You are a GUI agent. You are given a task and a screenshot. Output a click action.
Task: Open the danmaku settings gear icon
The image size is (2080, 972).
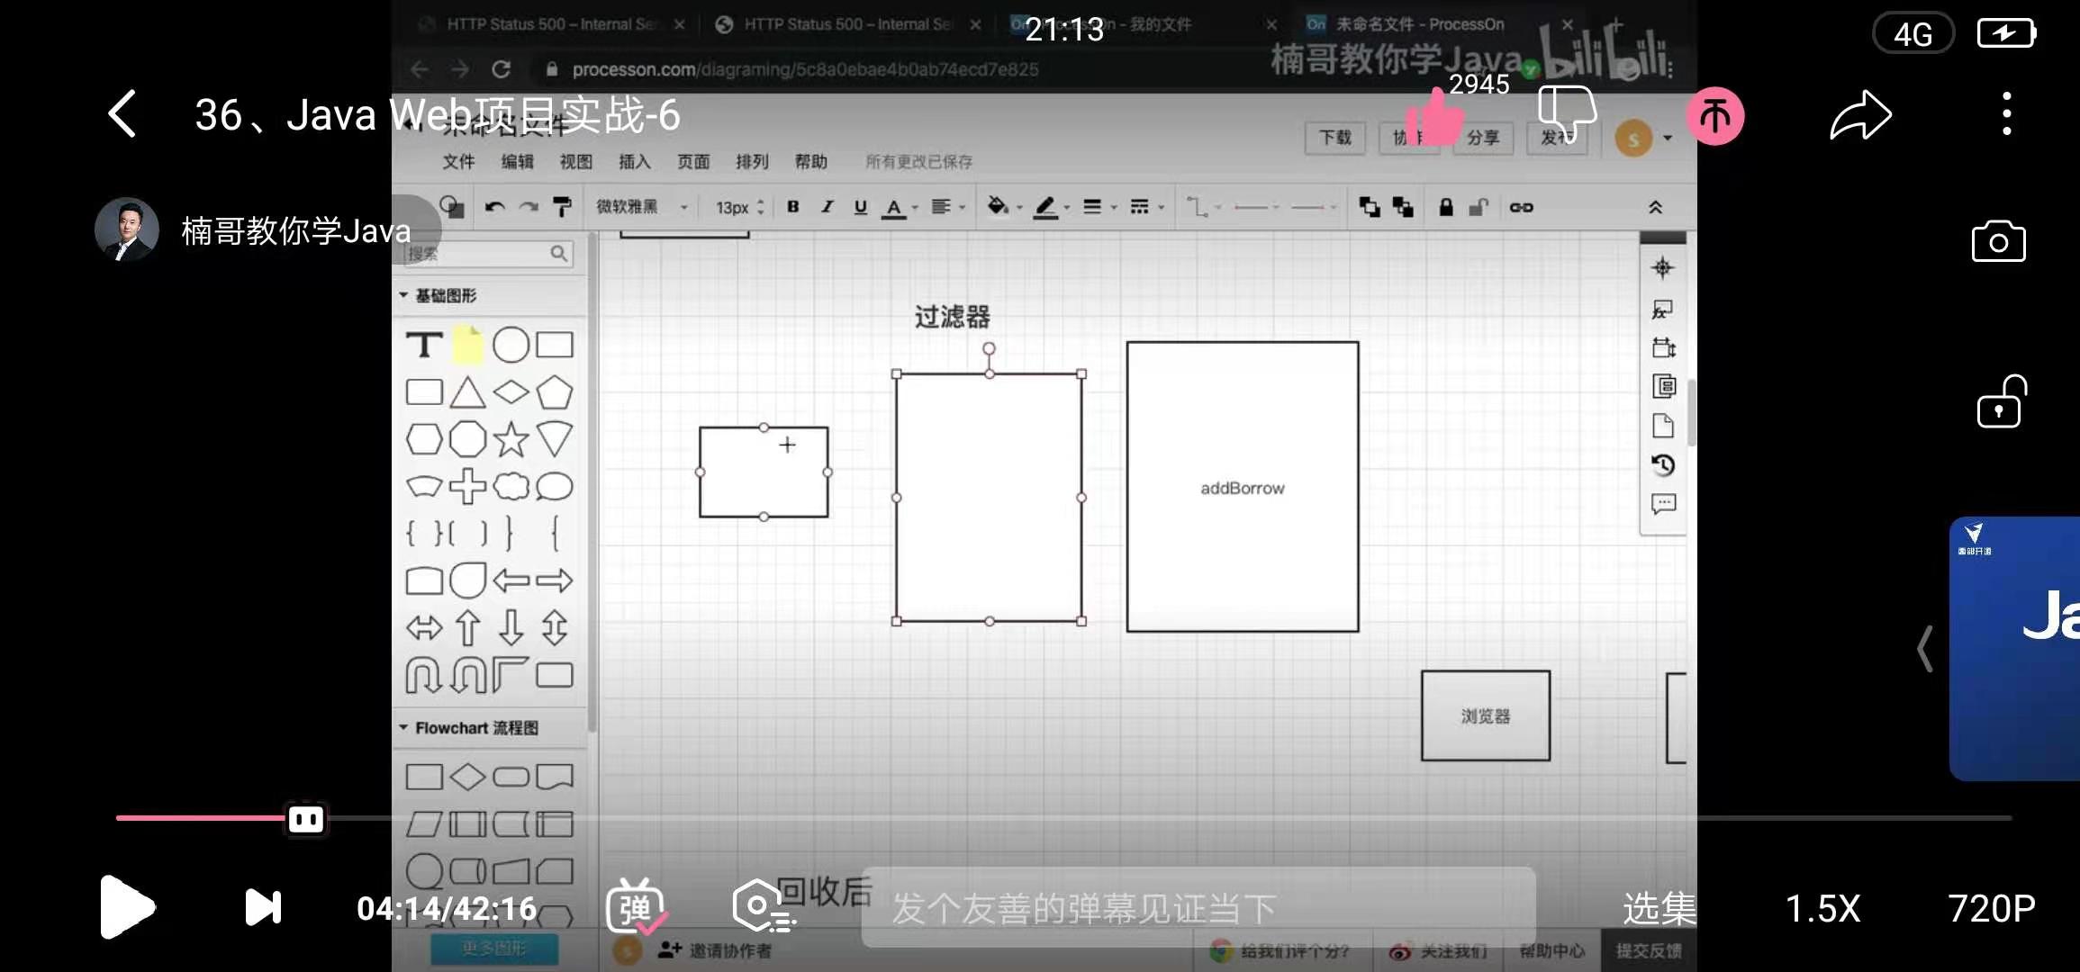[763, 907]
